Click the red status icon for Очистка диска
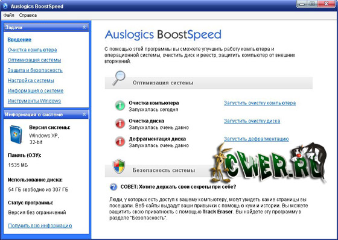 point(120,124)
